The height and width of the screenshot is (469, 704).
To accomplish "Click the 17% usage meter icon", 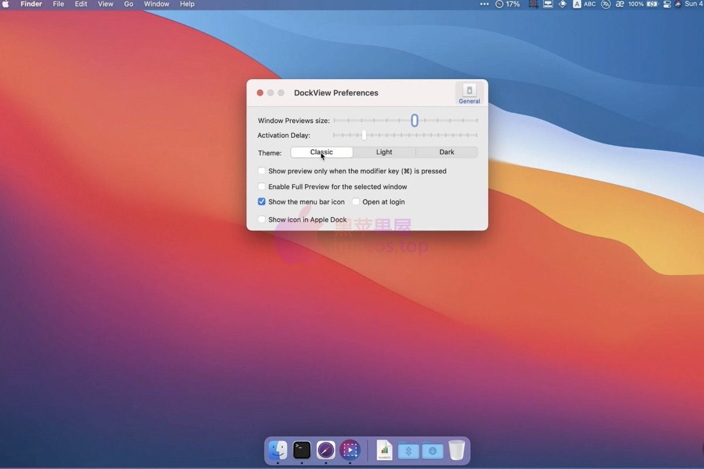I will point(507,4).
